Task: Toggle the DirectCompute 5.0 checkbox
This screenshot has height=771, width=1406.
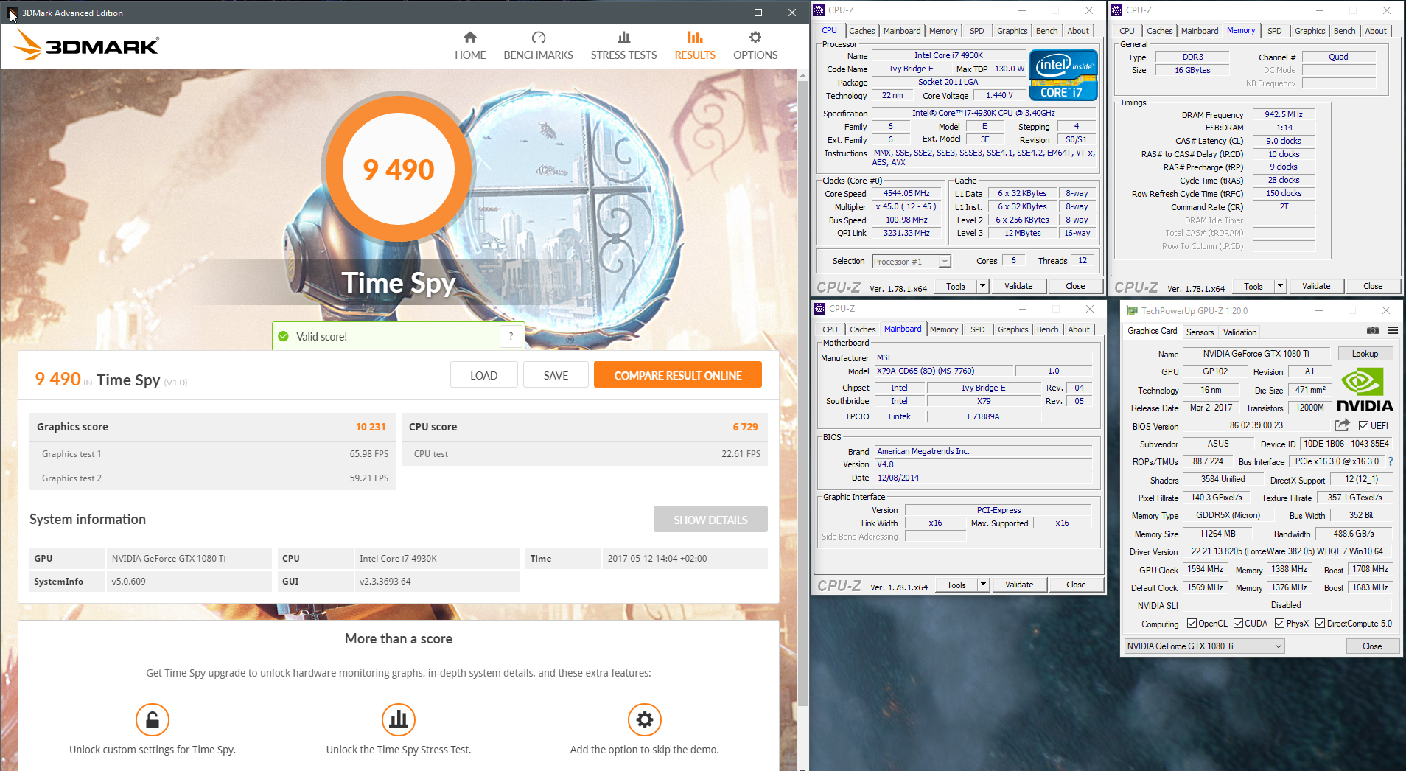Action: [1320, 624]
